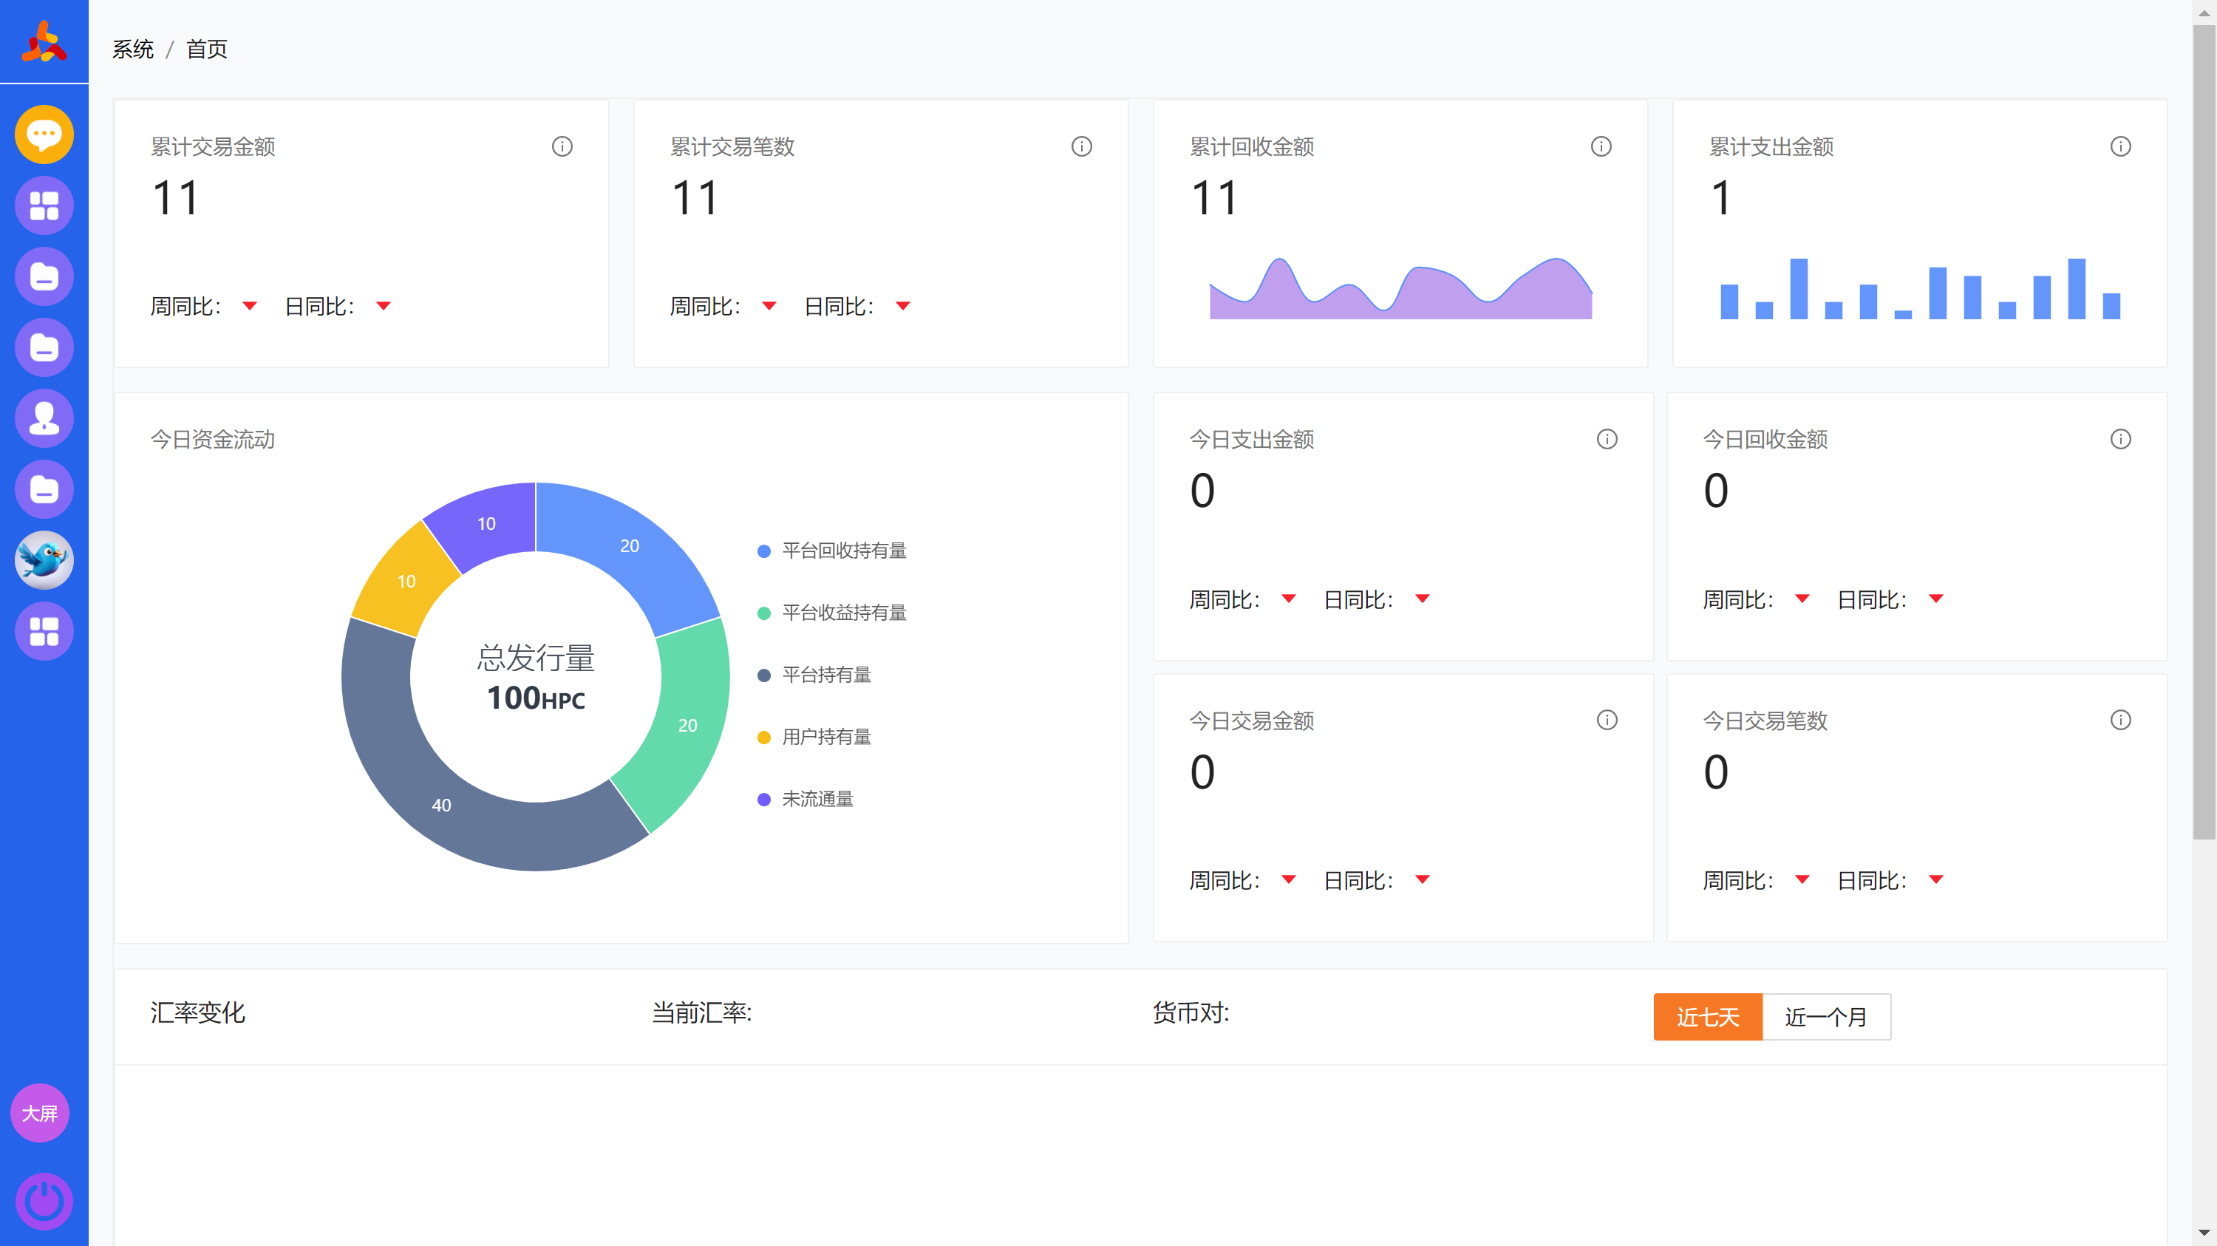2217x1246 pixels.
Task: Open the 大屏 big screen button
Action: pyautogui.click(x=40, y=1113)
